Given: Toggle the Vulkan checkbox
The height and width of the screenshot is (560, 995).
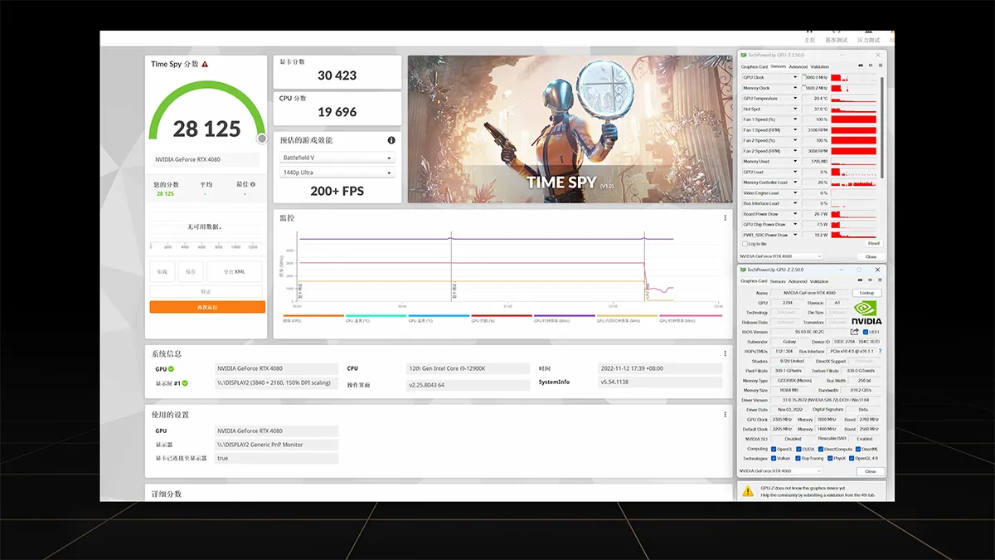Looking at the screenshot, I should (x=774, y=458).
